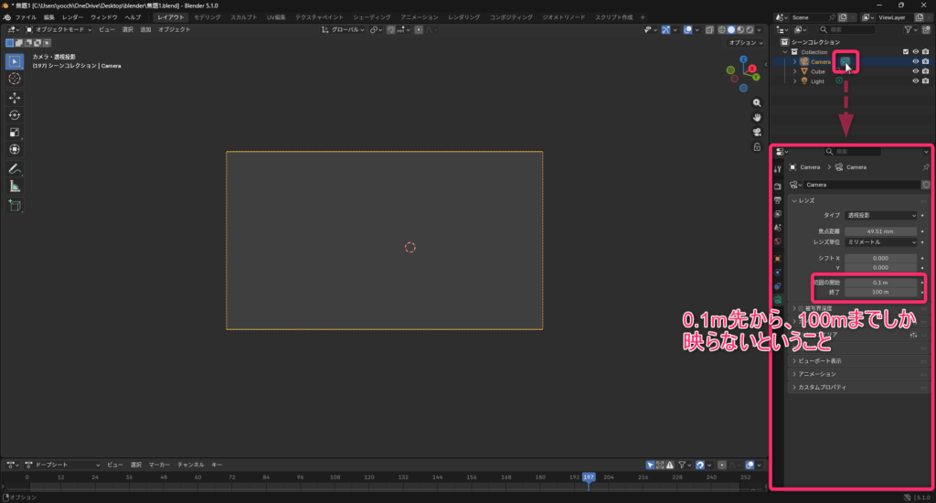Click the 焦点距離 49.51 mm field
Image resolution: width=936 pixels, height=503 pixels.
pos(881,231)
